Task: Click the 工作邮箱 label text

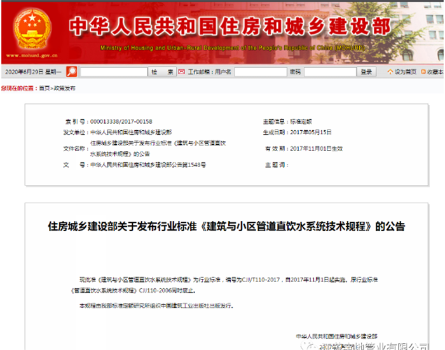Action: 198,72
